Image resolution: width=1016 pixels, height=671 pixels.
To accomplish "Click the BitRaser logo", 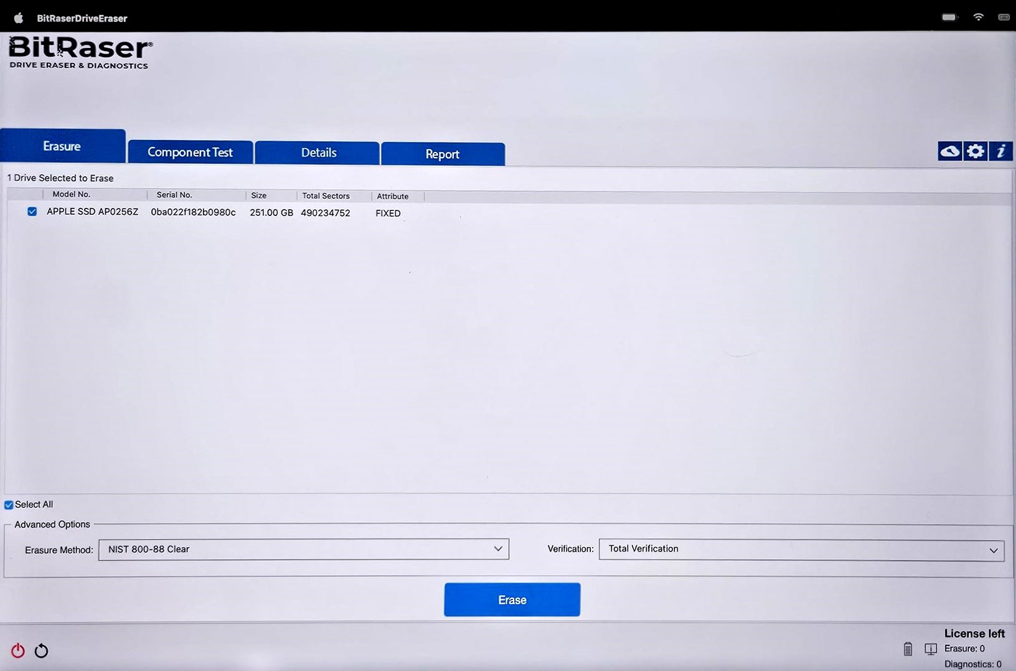I will (x=80, y=52).
